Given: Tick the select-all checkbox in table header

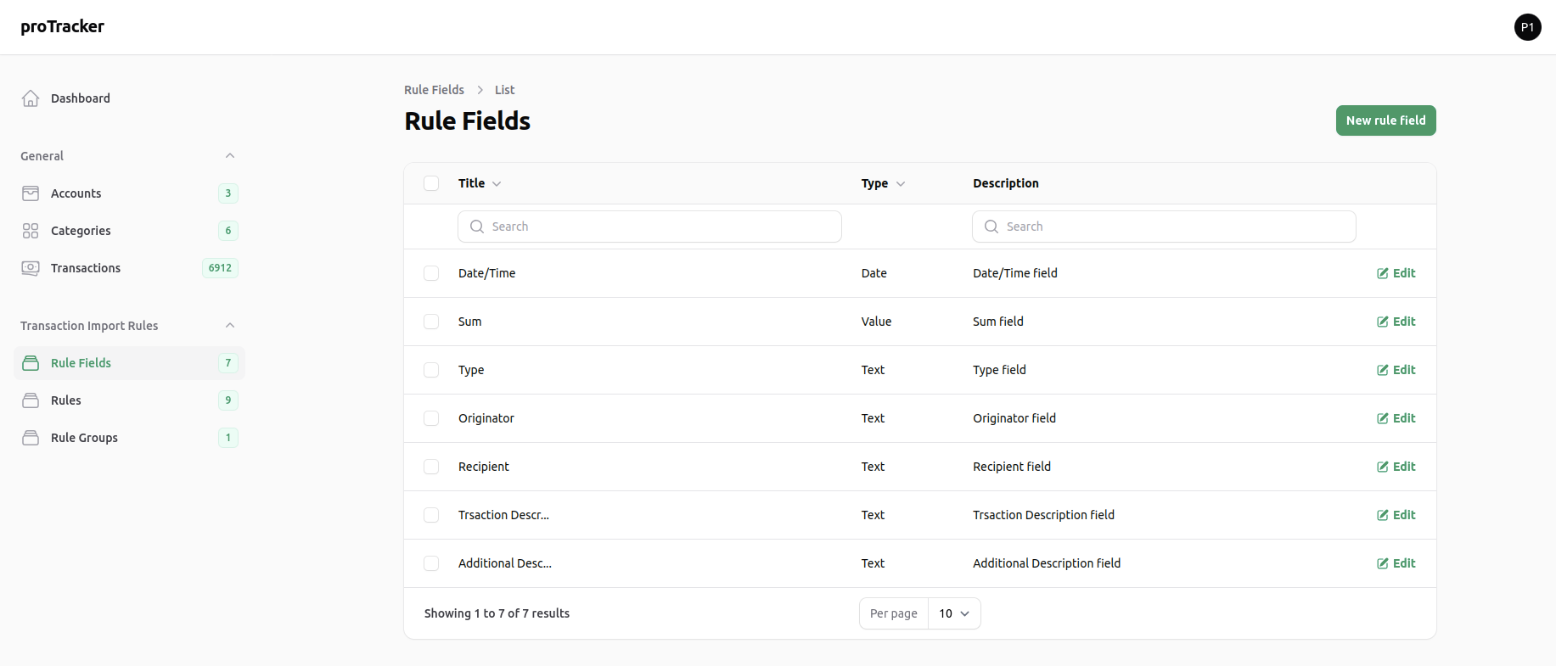Looking at the screenshot, I should coord(431,183).
